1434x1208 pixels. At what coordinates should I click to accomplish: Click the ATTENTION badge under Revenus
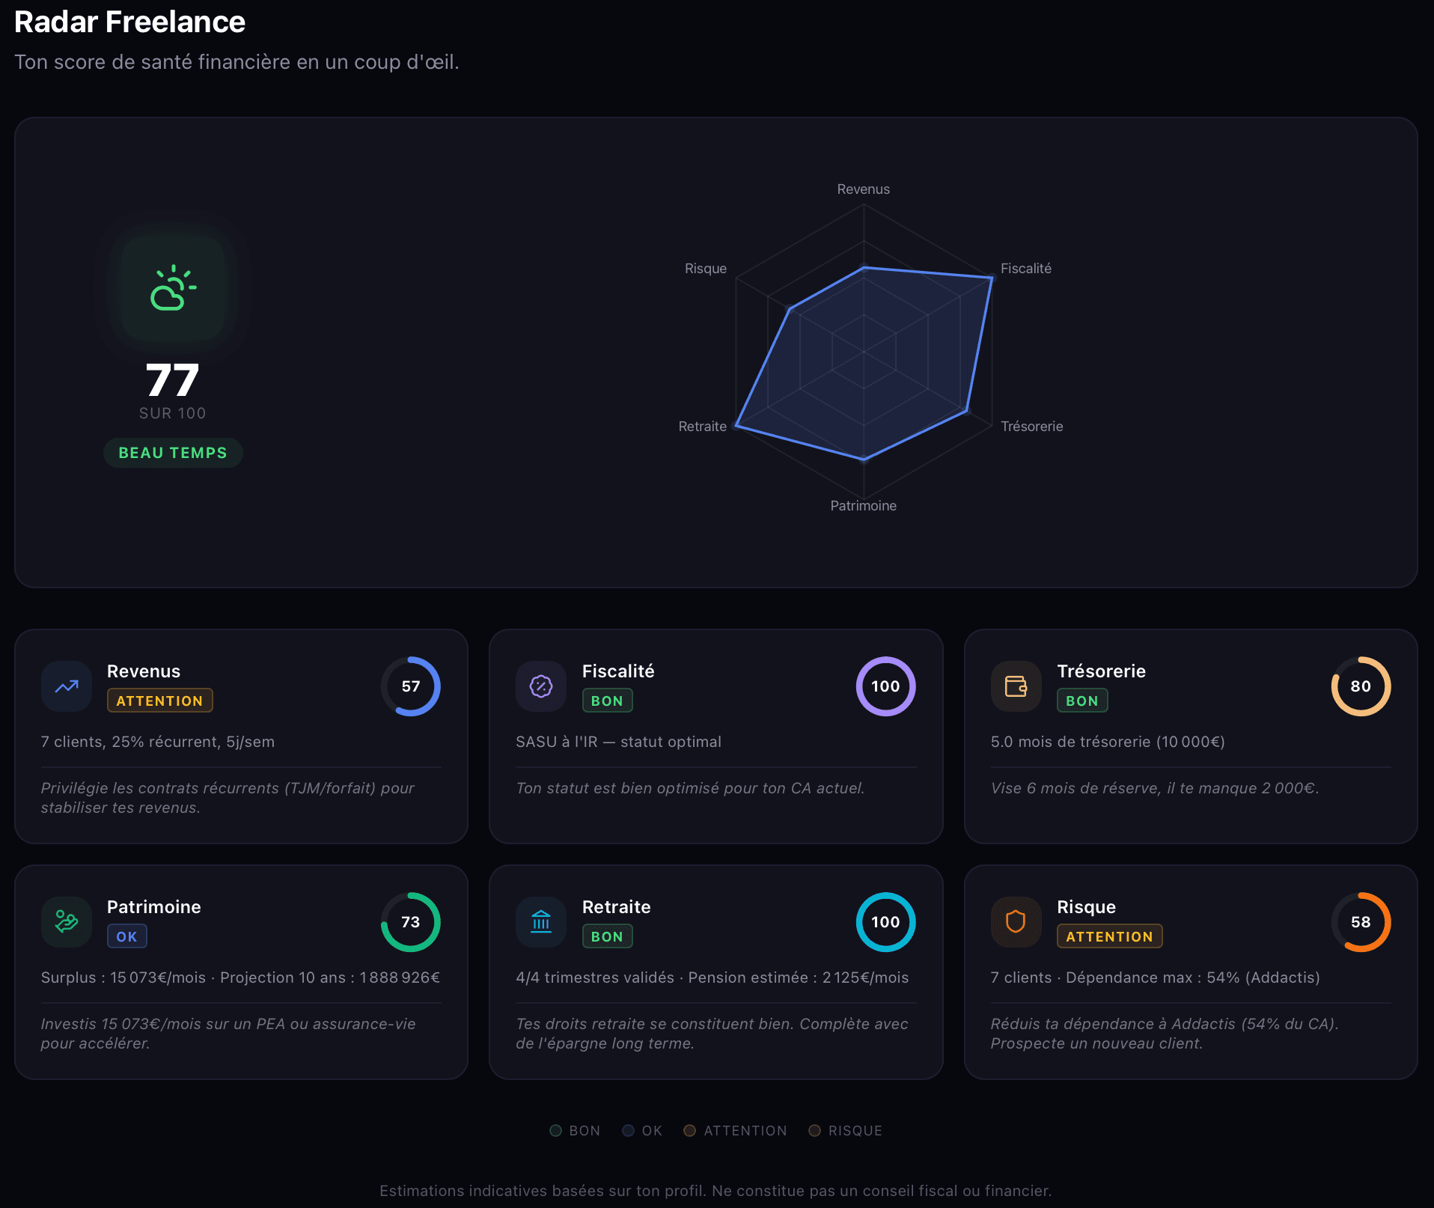pos(159,701)
